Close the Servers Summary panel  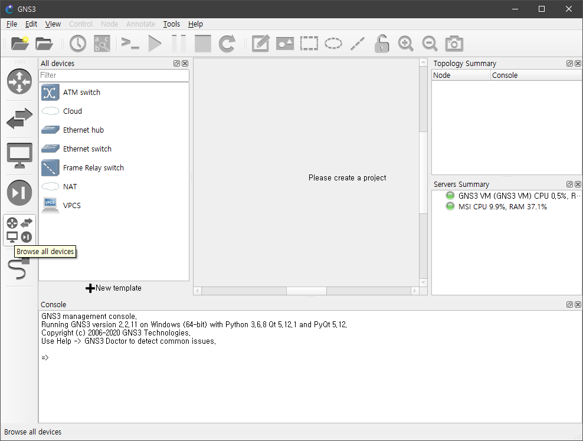tap(578, 185)
